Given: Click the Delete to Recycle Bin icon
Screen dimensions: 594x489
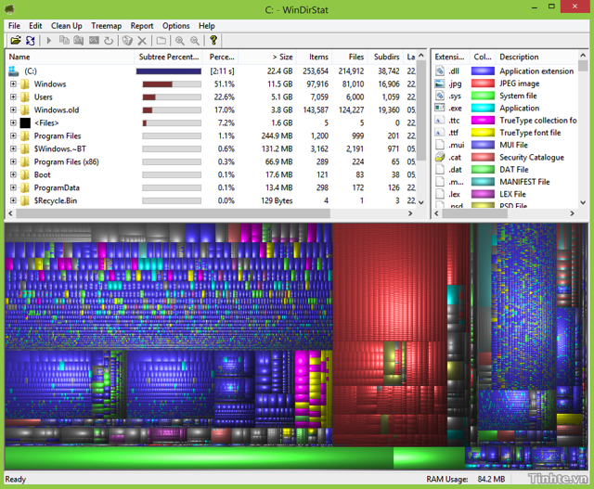Looking at the screenshot, I should [x=128, y=40].
